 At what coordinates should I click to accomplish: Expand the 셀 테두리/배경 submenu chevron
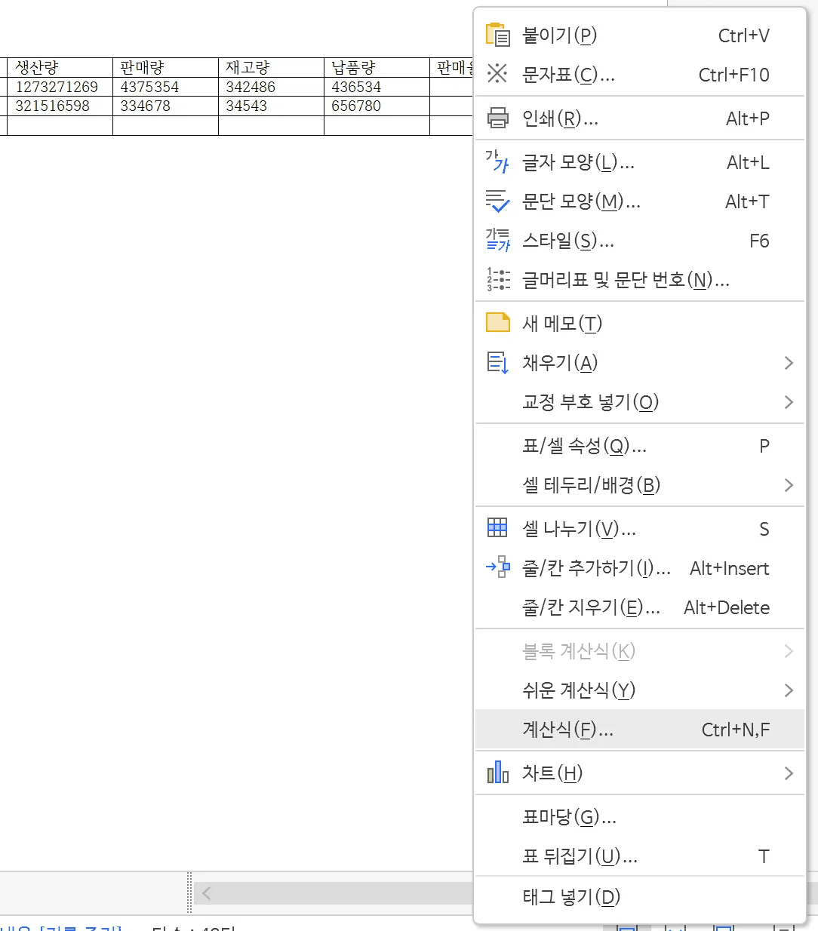[789, 485]
